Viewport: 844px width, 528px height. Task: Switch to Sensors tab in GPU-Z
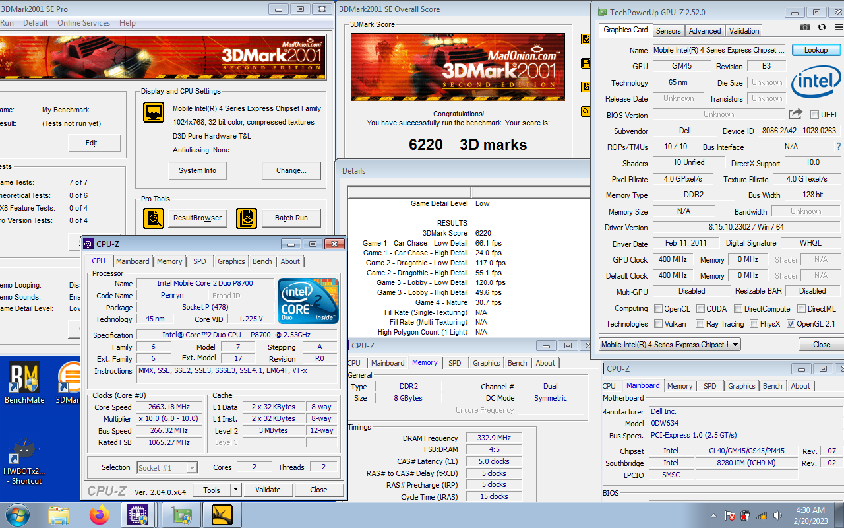tap(668, 31)
